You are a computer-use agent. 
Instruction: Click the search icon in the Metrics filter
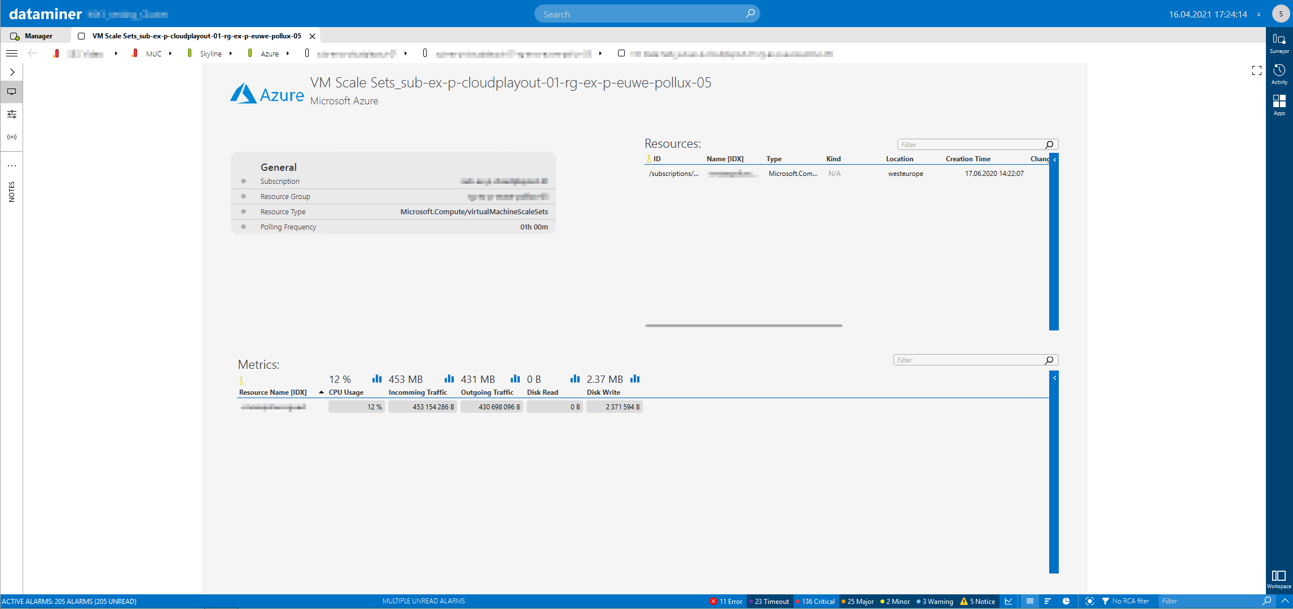[x=1049, y=360]
